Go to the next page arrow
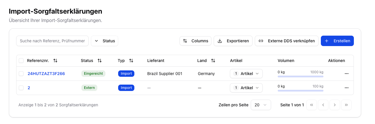This screenshot has height=124, width=375. click(335, 105)
